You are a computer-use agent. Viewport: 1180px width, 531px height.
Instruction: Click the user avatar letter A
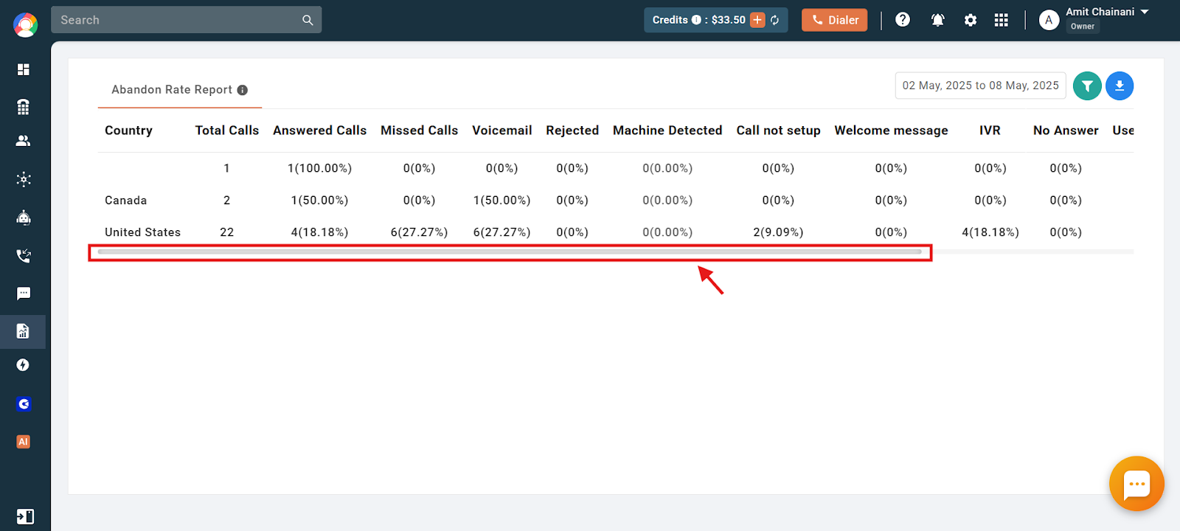[x=1049, y=20]
